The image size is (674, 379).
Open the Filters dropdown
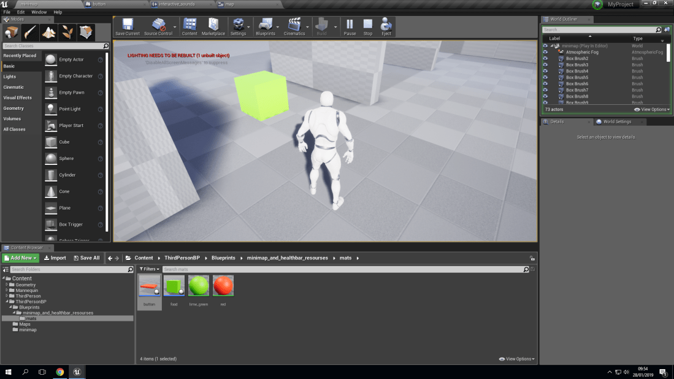pyautogui.click(x=150, y=269)
